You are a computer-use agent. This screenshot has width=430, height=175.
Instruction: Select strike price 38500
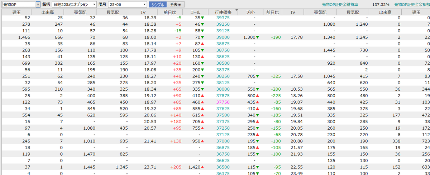point(223,63)
